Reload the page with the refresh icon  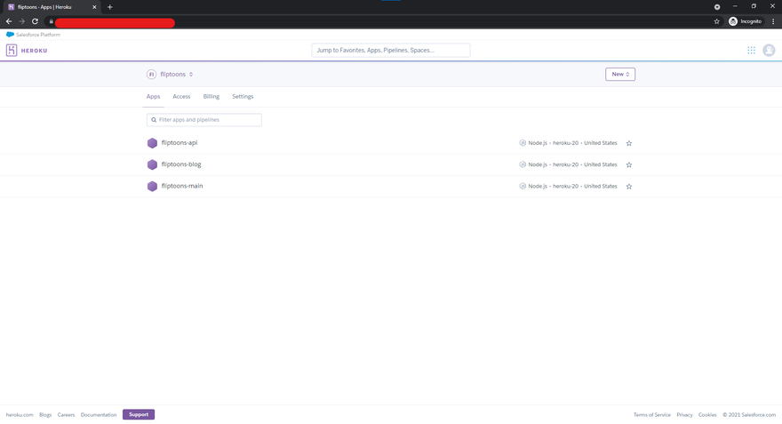35,21
